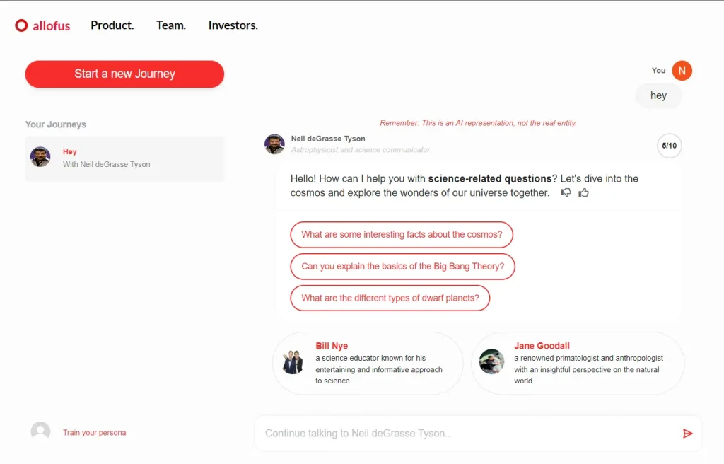Click the grey persona avatar icon
This screenshot has width=724, height=464.
coord(40,431)
